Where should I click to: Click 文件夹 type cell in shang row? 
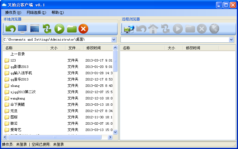click(x=73, y=86)
